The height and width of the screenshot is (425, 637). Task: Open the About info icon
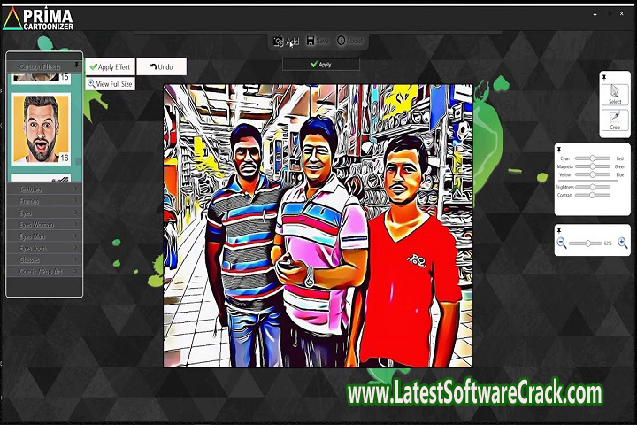[x=342, y=41]
